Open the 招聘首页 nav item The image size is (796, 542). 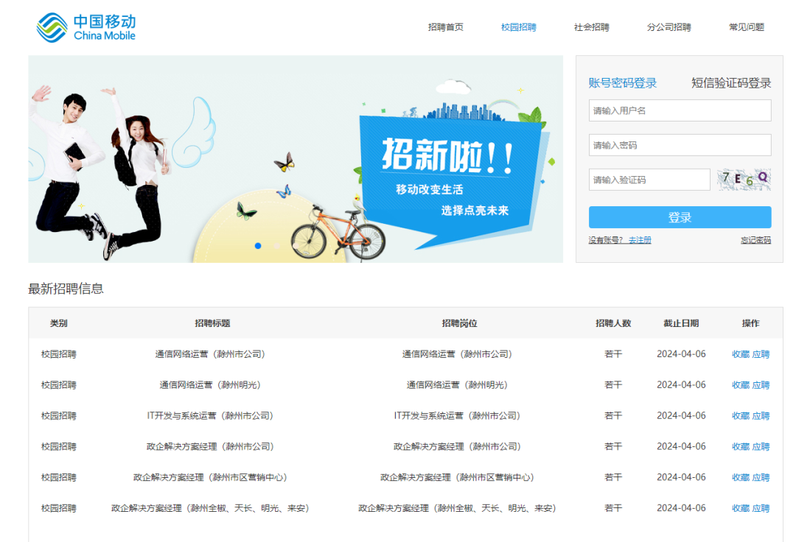[x=445, y=27]
